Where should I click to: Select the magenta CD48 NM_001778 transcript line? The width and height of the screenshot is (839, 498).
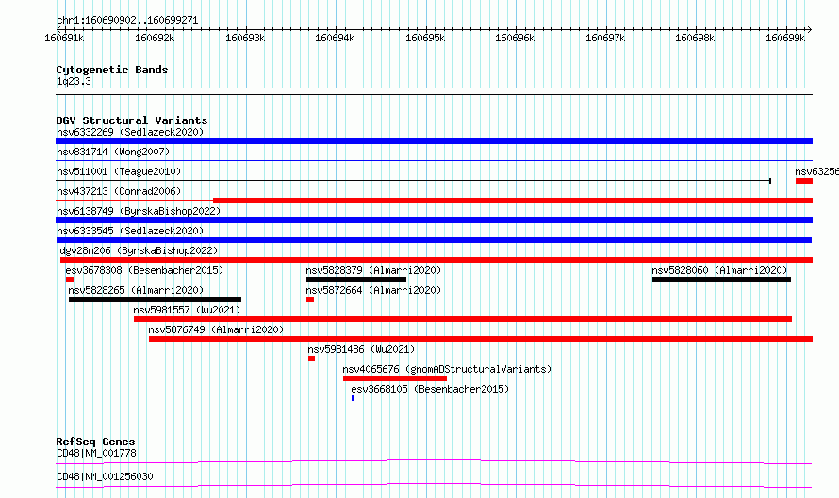434,461
